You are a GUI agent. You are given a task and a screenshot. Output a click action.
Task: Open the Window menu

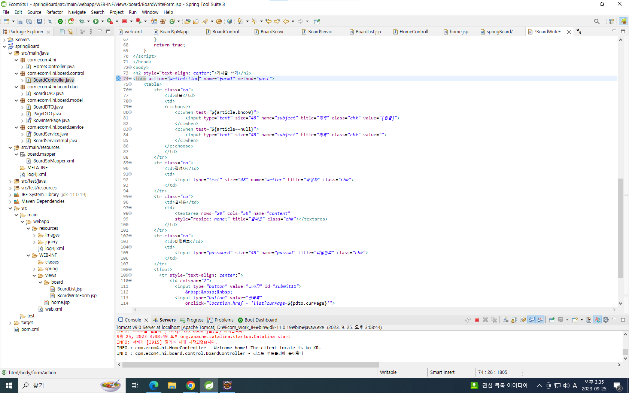150,12
